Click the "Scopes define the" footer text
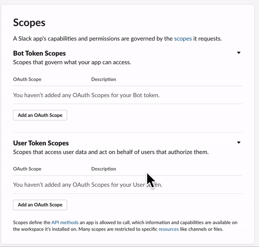This screenshot has height=247, width=259. [32, 222]
